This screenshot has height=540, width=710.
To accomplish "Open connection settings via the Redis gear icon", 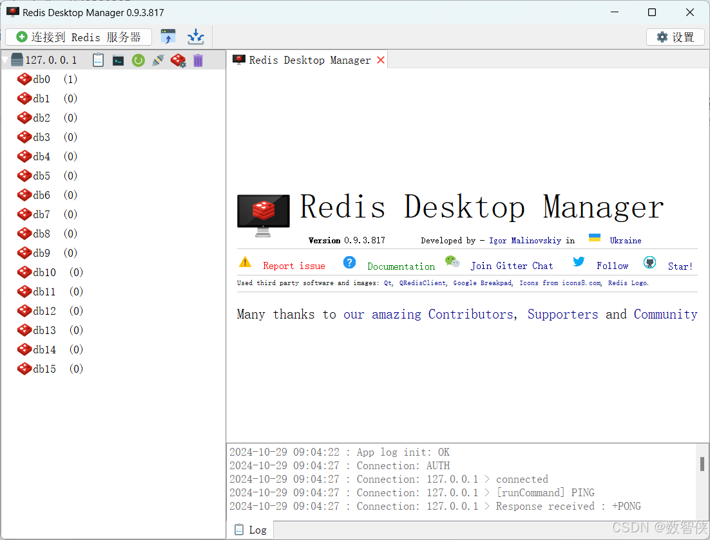I will tap(178, 60).
